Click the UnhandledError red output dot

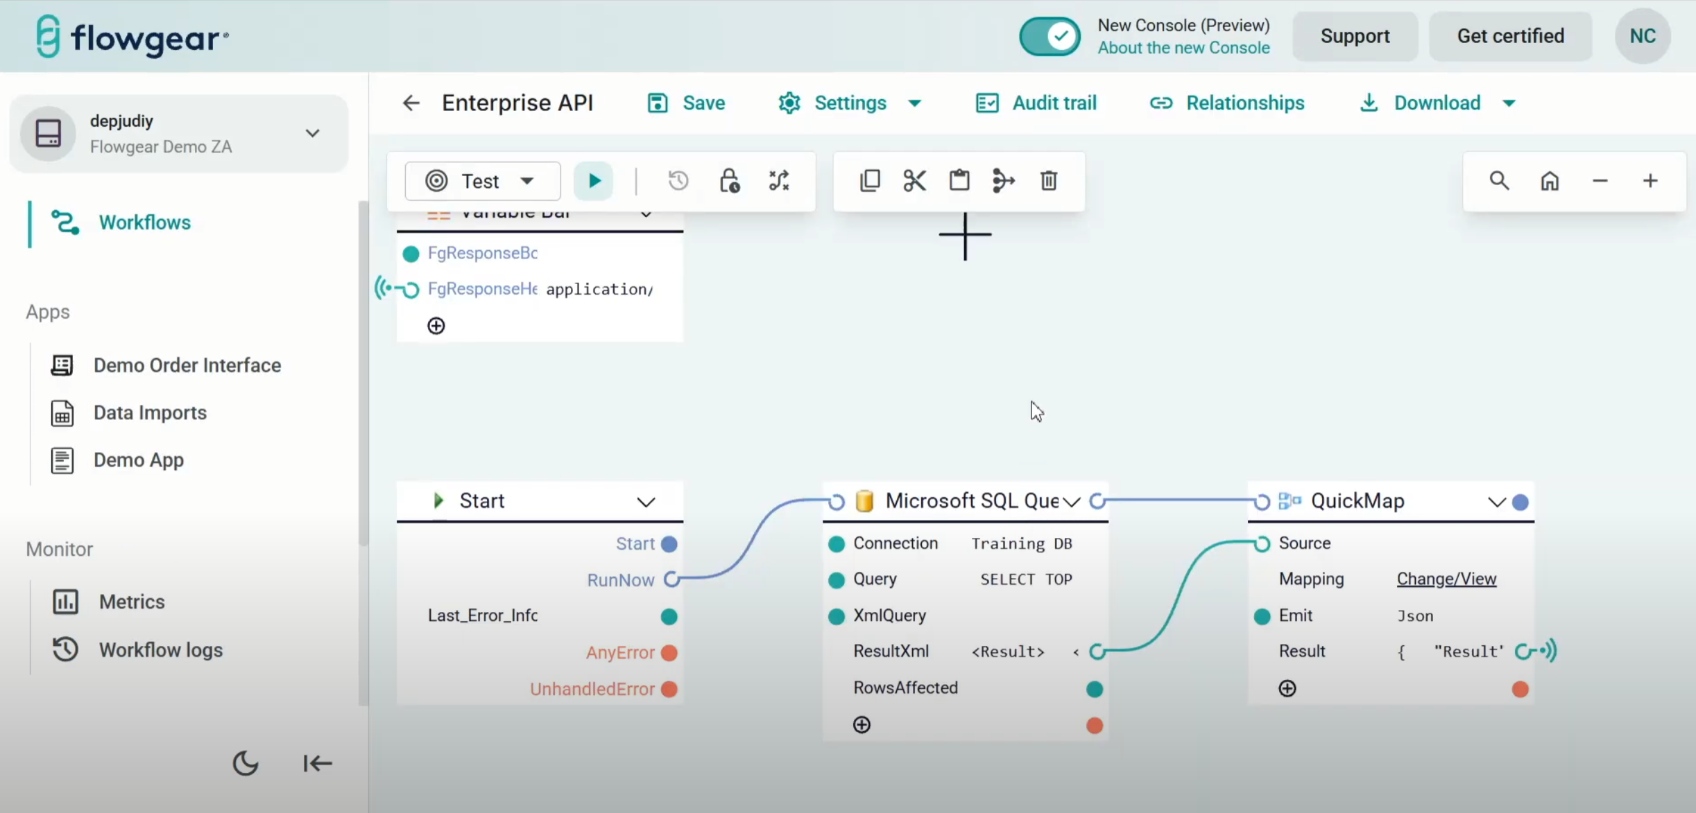click(x=669, y=690)
